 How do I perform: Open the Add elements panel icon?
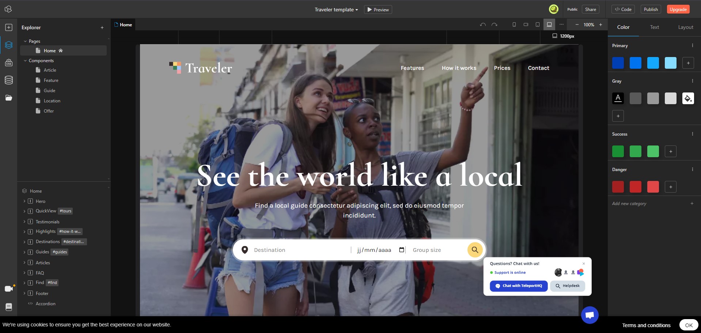[x=9, y=27]
